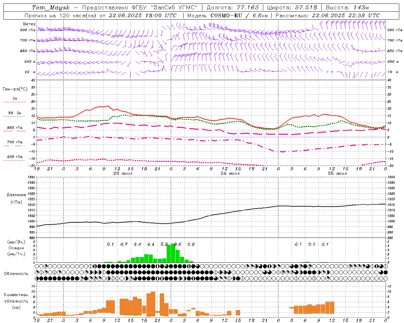Click the 5.8 precipitation total value
Image resolution: width=404 pixels, height=323 pixels.
164,244
